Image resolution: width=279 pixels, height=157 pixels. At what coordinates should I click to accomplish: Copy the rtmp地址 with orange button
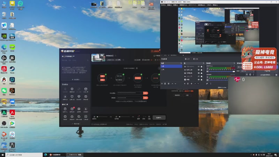pos(145,93)
